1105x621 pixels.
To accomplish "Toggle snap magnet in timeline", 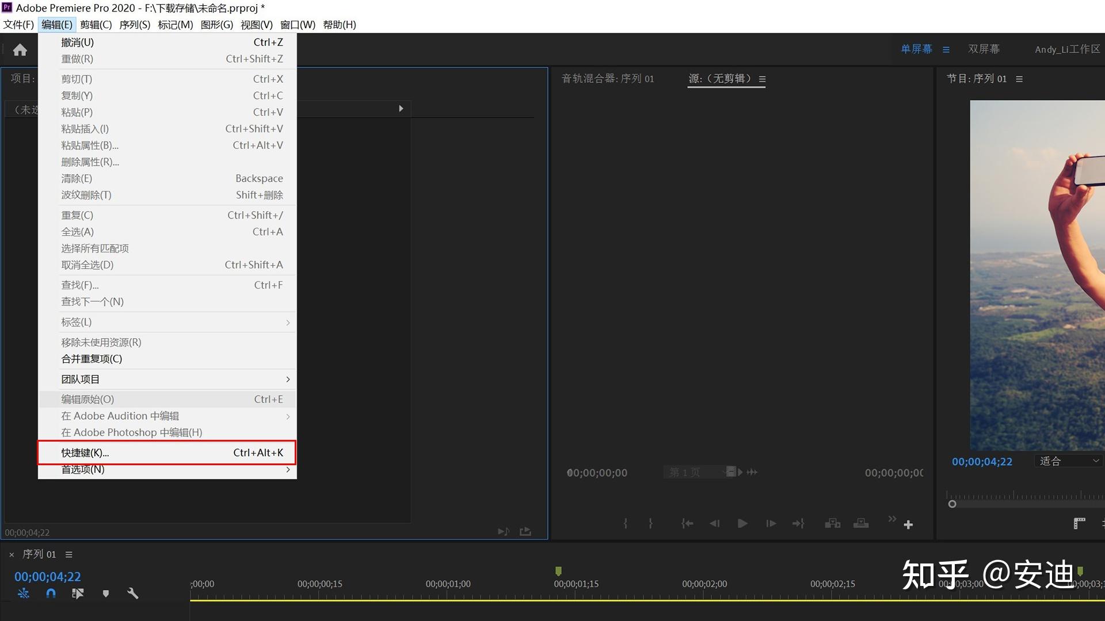I will 51,593.
